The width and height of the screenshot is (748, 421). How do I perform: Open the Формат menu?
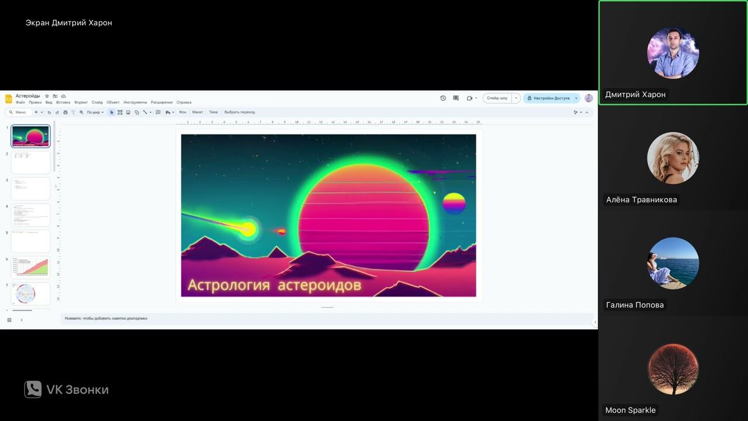point(81,102)
